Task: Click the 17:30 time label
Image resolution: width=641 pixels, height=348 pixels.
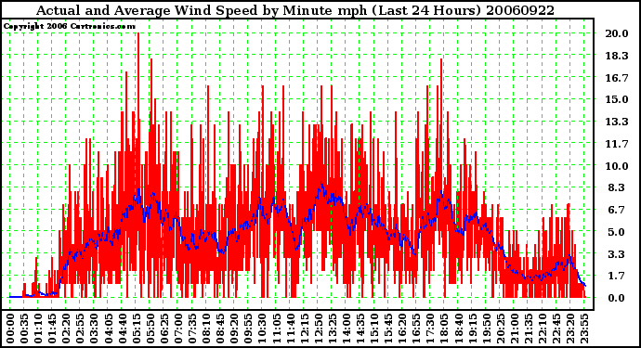Action: [429, 329]
